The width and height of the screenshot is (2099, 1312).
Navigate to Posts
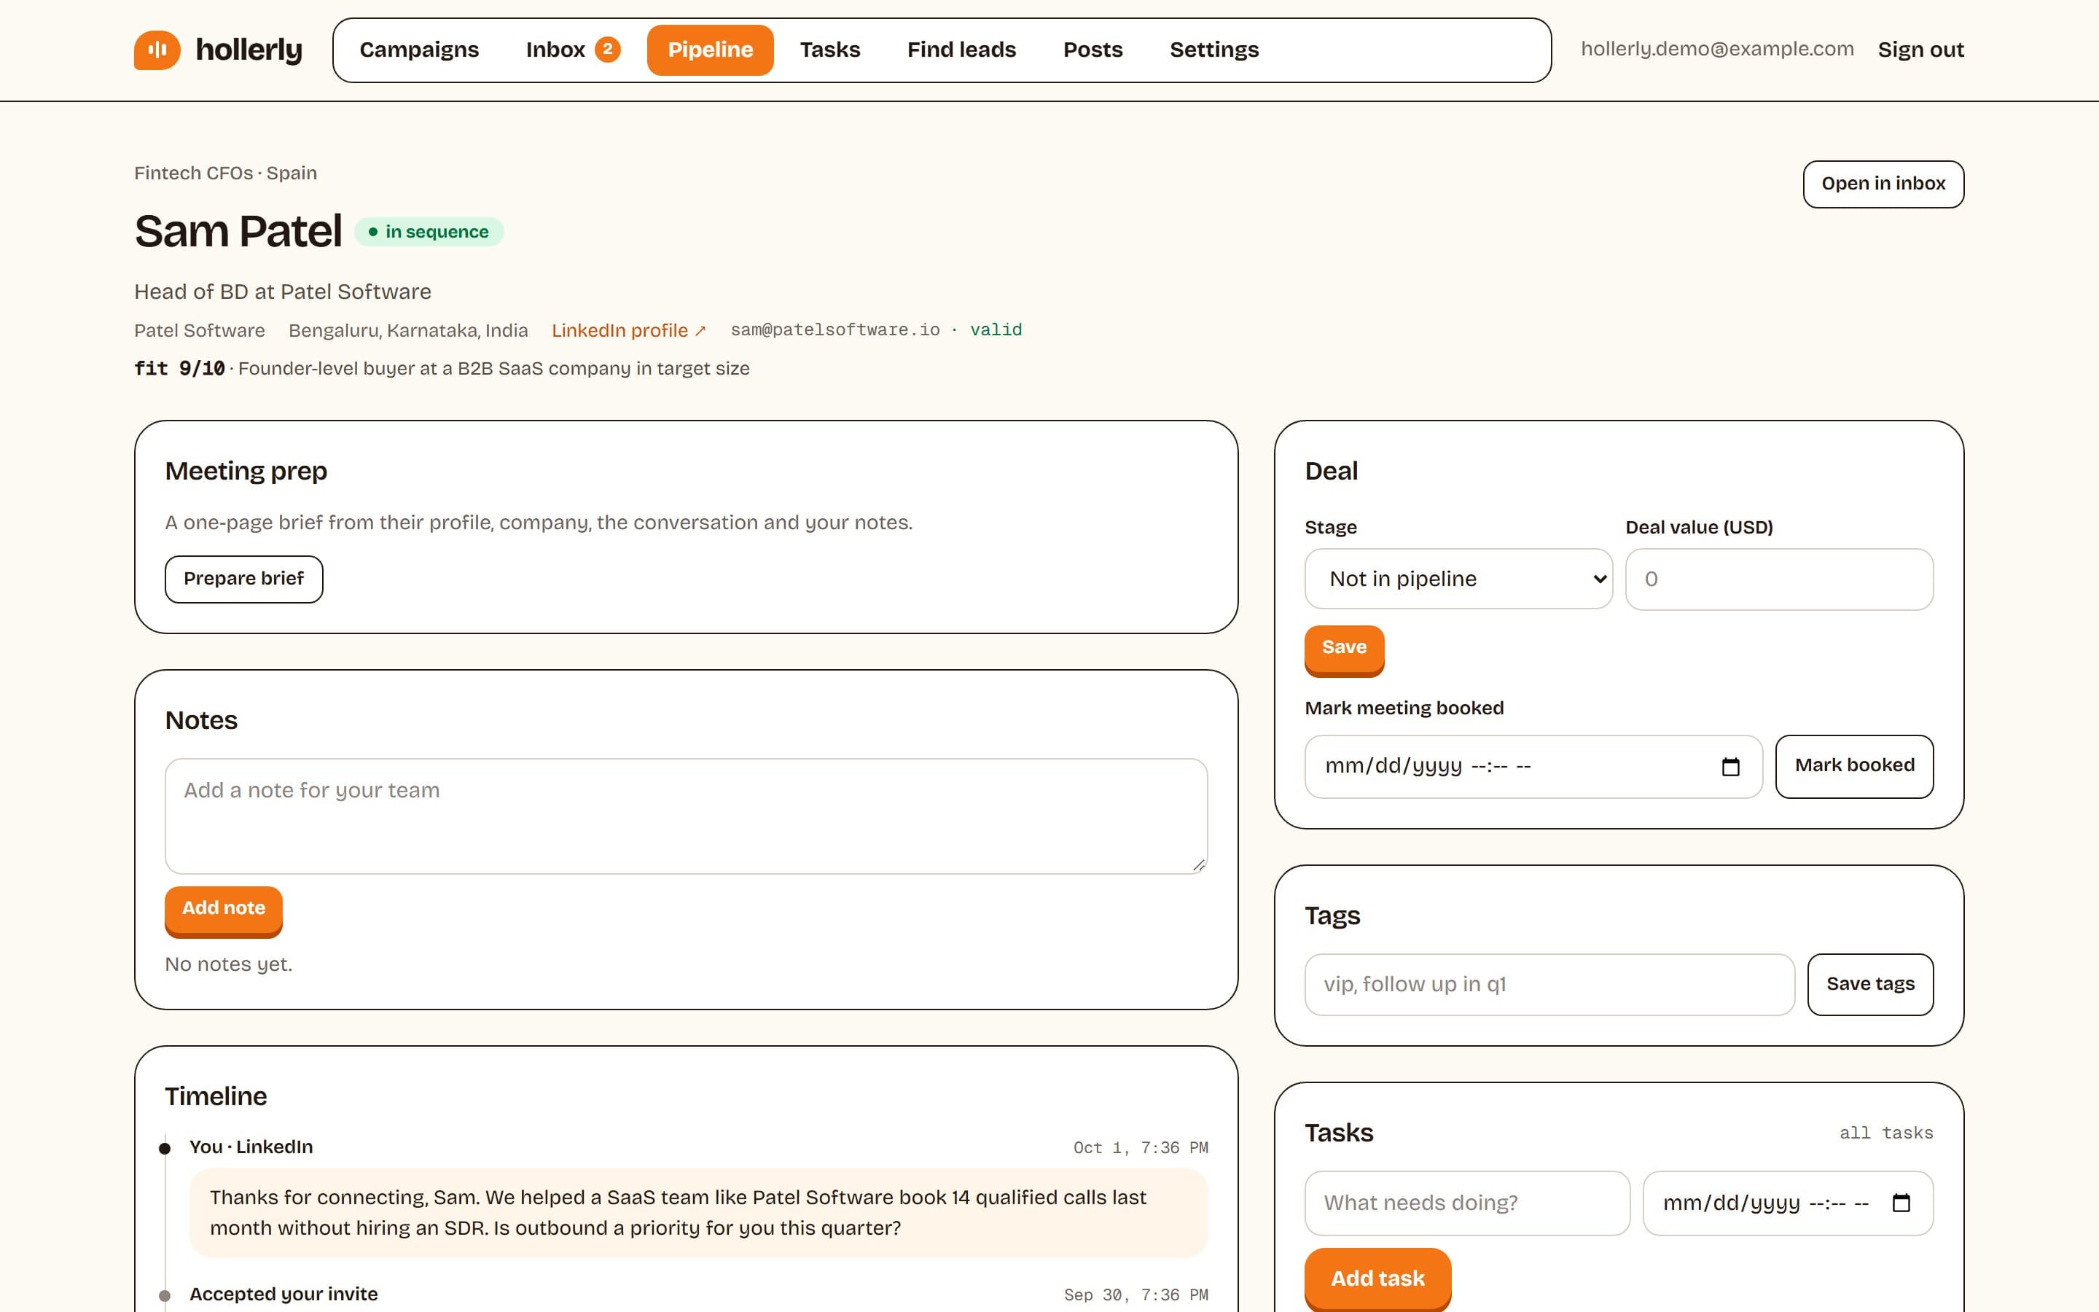1093,50
